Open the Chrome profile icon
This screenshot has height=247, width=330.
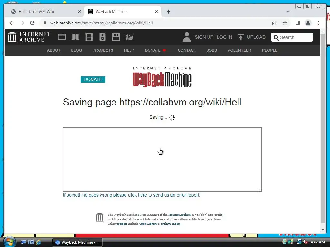coord(308,23)
